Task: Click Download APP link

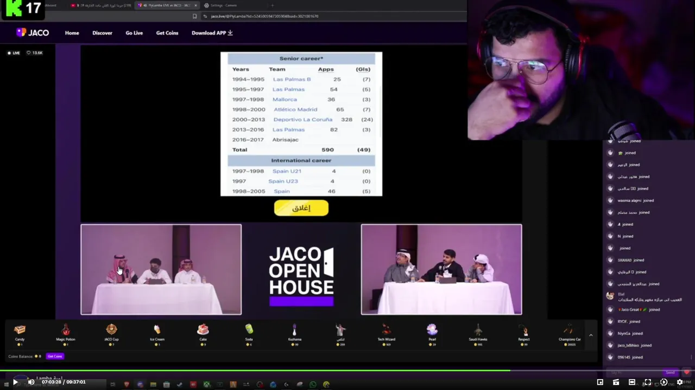Action: tap(212, 33)
